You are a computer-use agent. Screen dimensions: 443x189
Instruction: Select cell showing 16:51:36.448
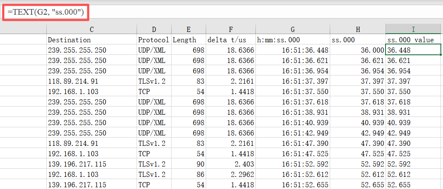(293, 50)
